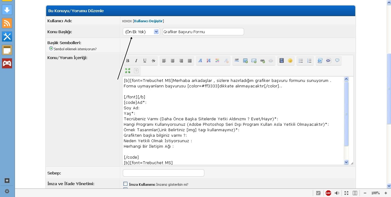Viewport: 391px width, 197px height.
Task: Open the text color palette
Action: pyautogui.click(x=217, y=61)
